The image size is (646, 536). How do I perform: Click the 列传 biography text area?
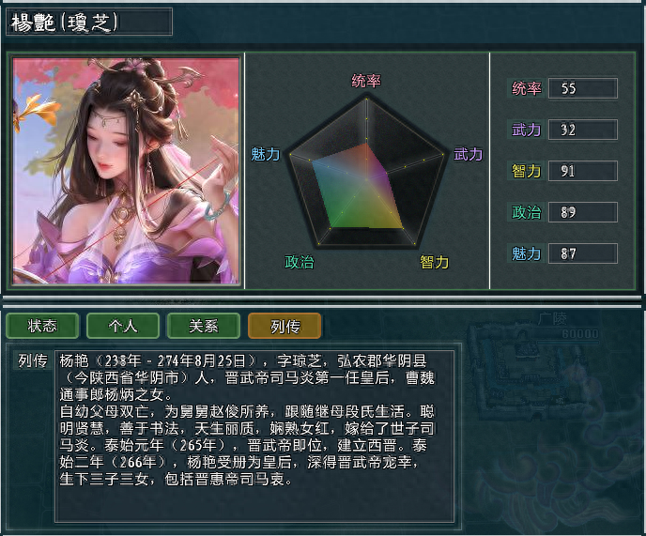point(254,436)
